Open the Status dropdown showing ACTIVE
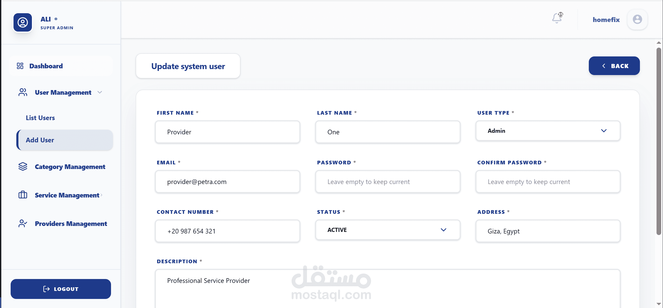This screenshot has height=308, width=663. pyautogui.click(x=388, y=230)
